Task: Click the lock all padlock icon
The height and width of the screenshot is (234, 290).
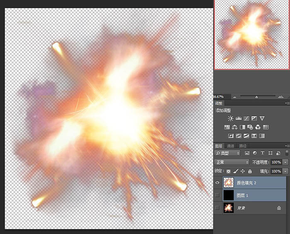Action: pos(250,171)
